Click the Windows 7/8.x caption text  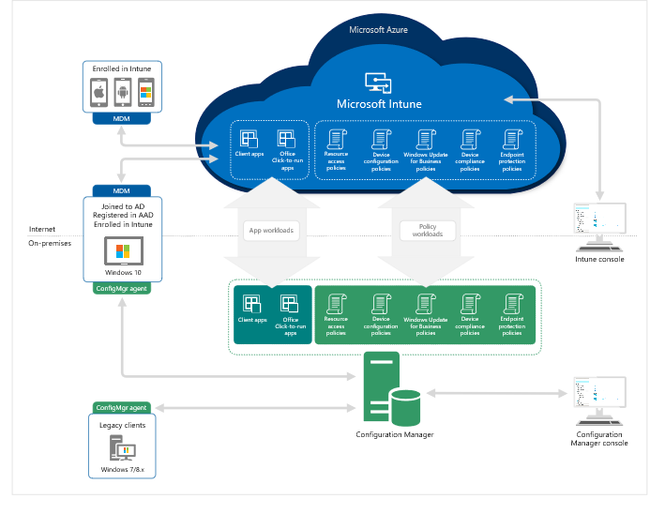[x=122, y=470]
